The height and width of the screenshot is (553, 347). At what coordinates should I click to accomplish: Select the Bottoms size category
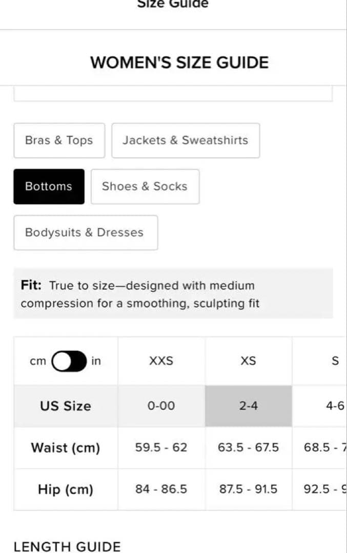pos(49,186)
